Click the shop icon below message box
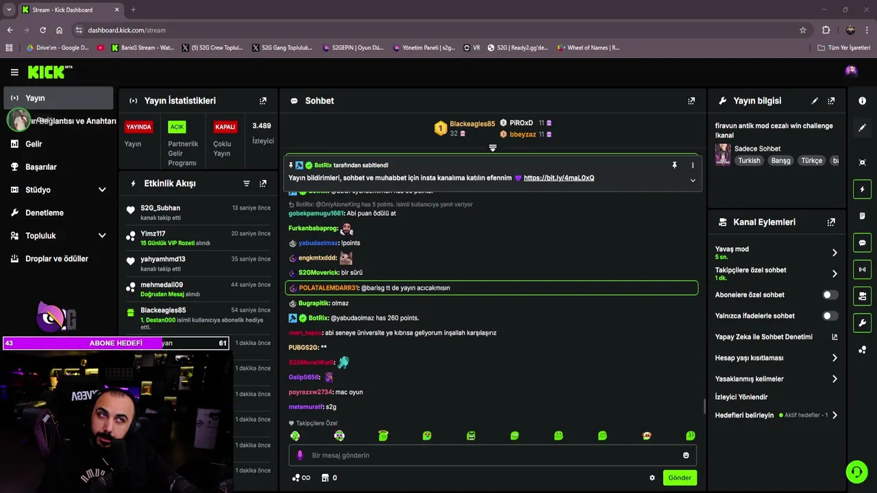 [325, 478]
